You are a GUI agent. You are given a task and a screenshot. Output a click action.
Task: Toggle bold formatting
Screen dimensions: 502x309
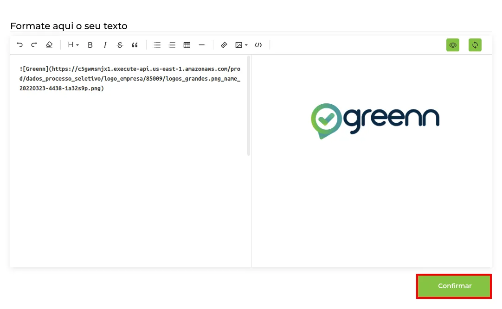tap(90, 45)
